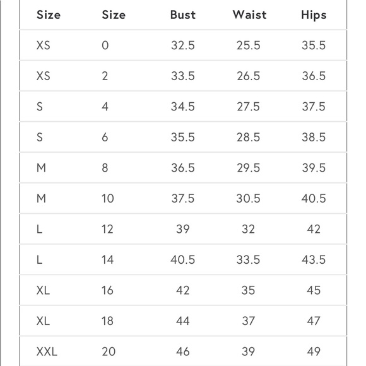Click the 35 waist value
366x366 pixels.
point(249,290)
